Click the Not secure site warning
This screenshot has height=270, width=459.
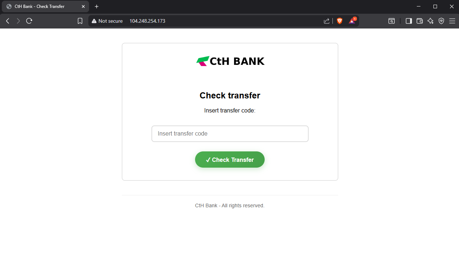[107, 21]
